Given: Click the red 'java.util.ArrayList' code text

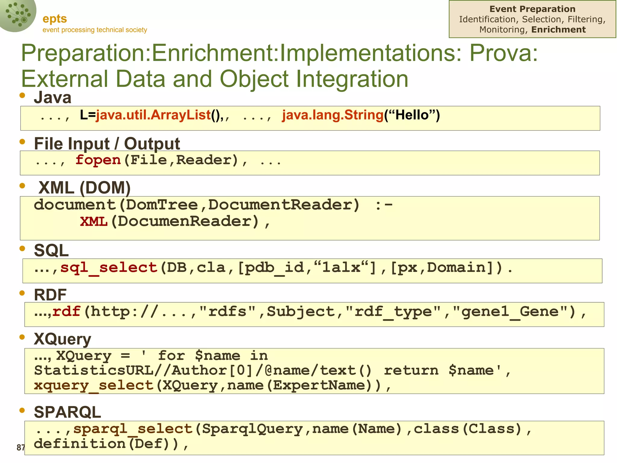Looking at the screenshot, I should pos(153,115).
